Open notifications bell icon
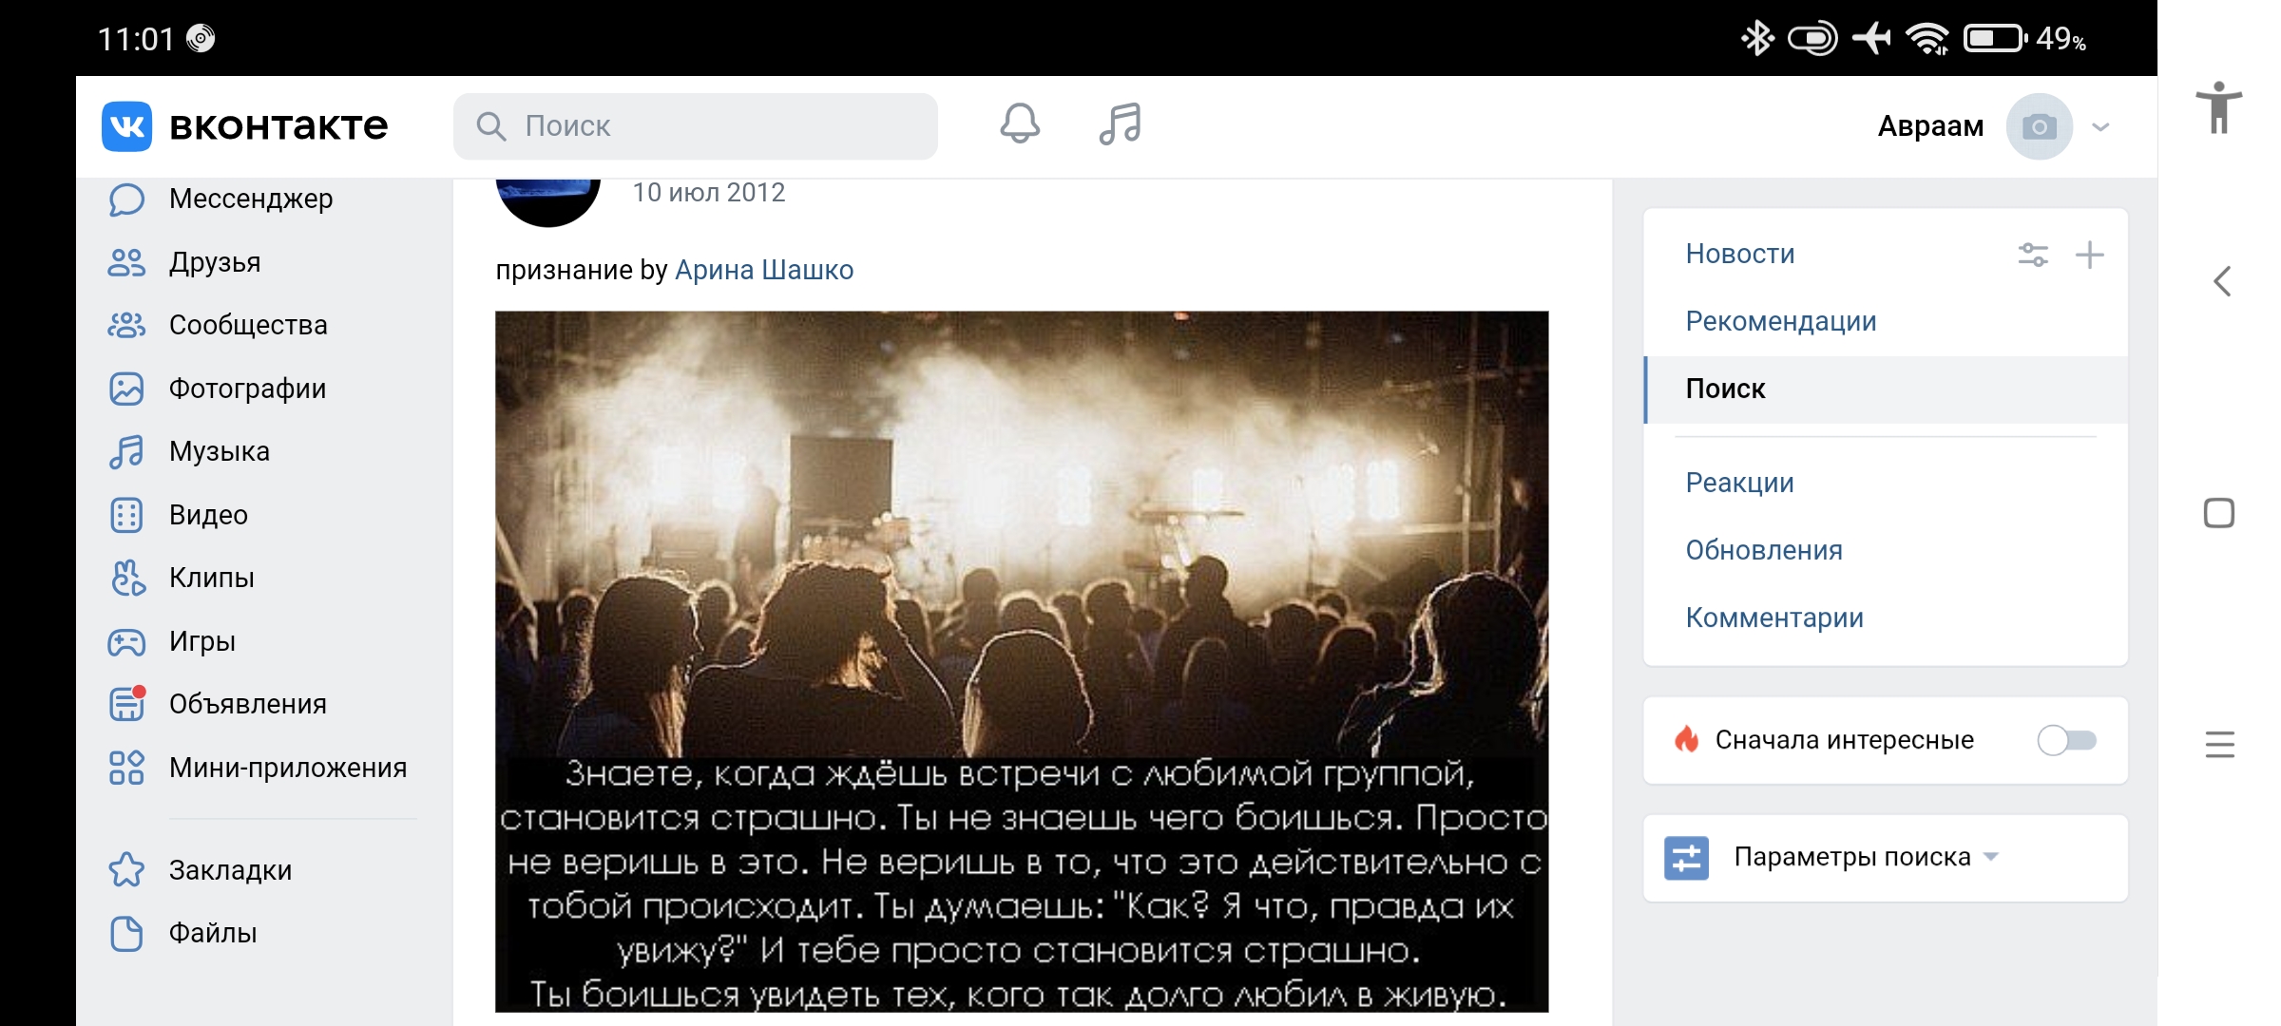The height and width of the screenshot is (1026, 2281). (1020, 124)
